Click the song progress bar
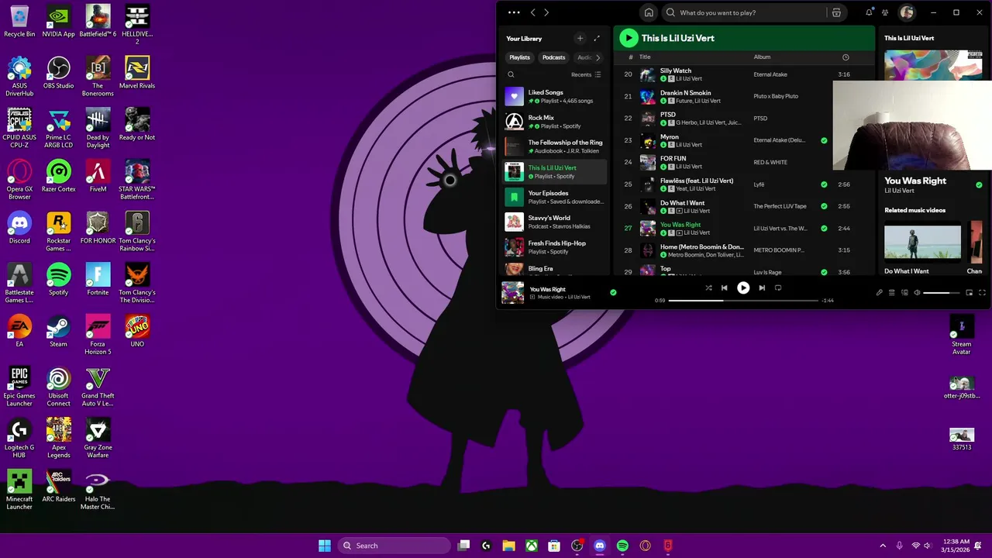This screenshot has width=992, height=558. coord(743,300)
